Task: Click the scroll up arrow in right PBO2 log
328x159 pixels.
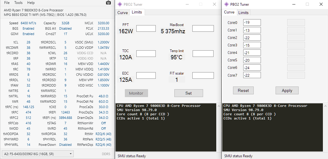Action: coord(326,106)
